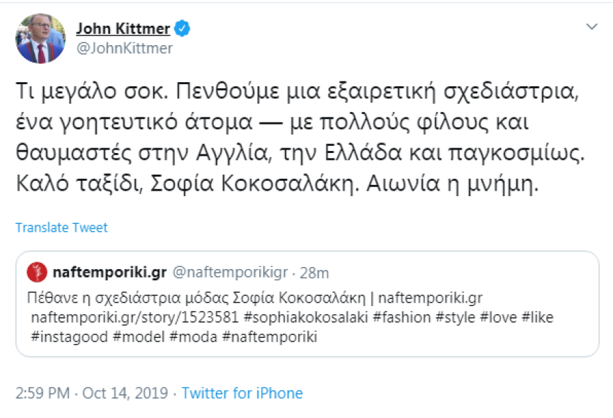Click the Twitter for iPhone source label
613x418 pixels.
click(x=241, y=393)
